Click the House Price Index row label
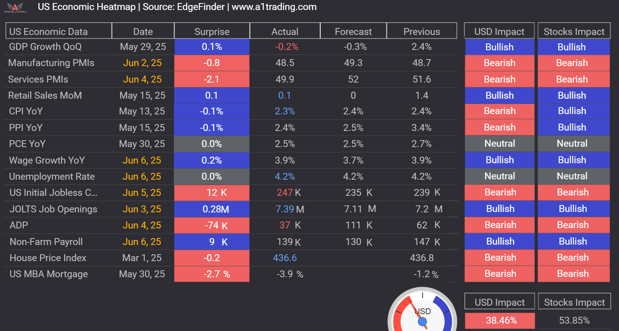 point(48,258)
